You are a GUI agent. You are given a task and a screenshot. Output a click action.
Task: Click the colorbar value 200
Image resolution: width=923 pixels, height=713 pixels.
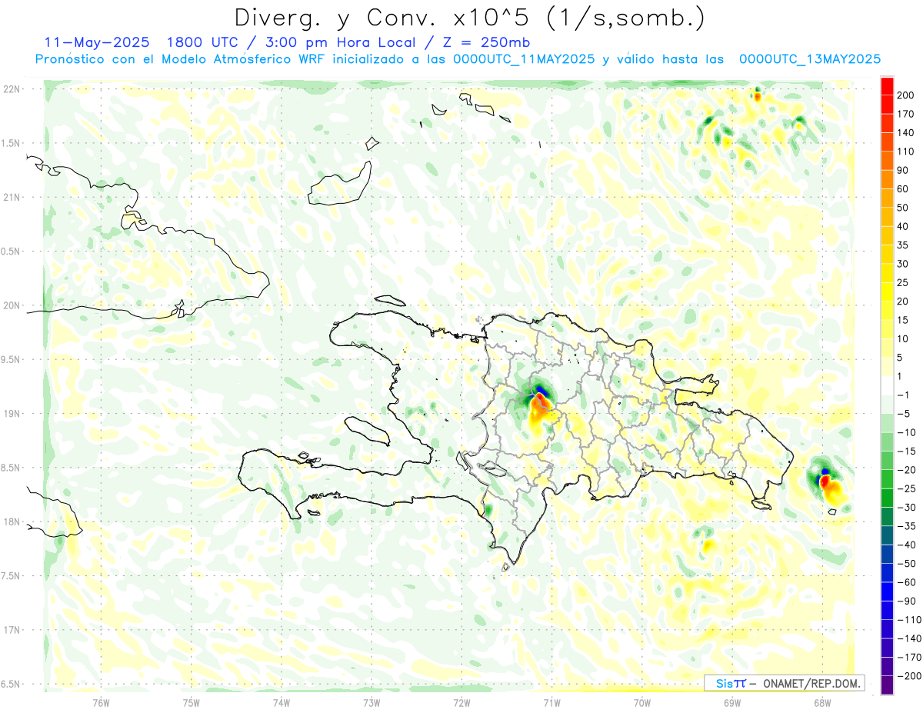coord(906,95)
